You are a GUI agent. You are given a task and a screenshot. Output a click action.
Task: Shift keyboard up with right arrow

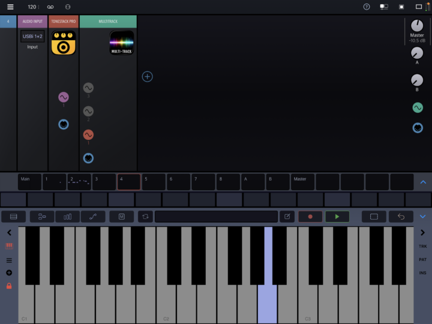[x=422, y=233]
